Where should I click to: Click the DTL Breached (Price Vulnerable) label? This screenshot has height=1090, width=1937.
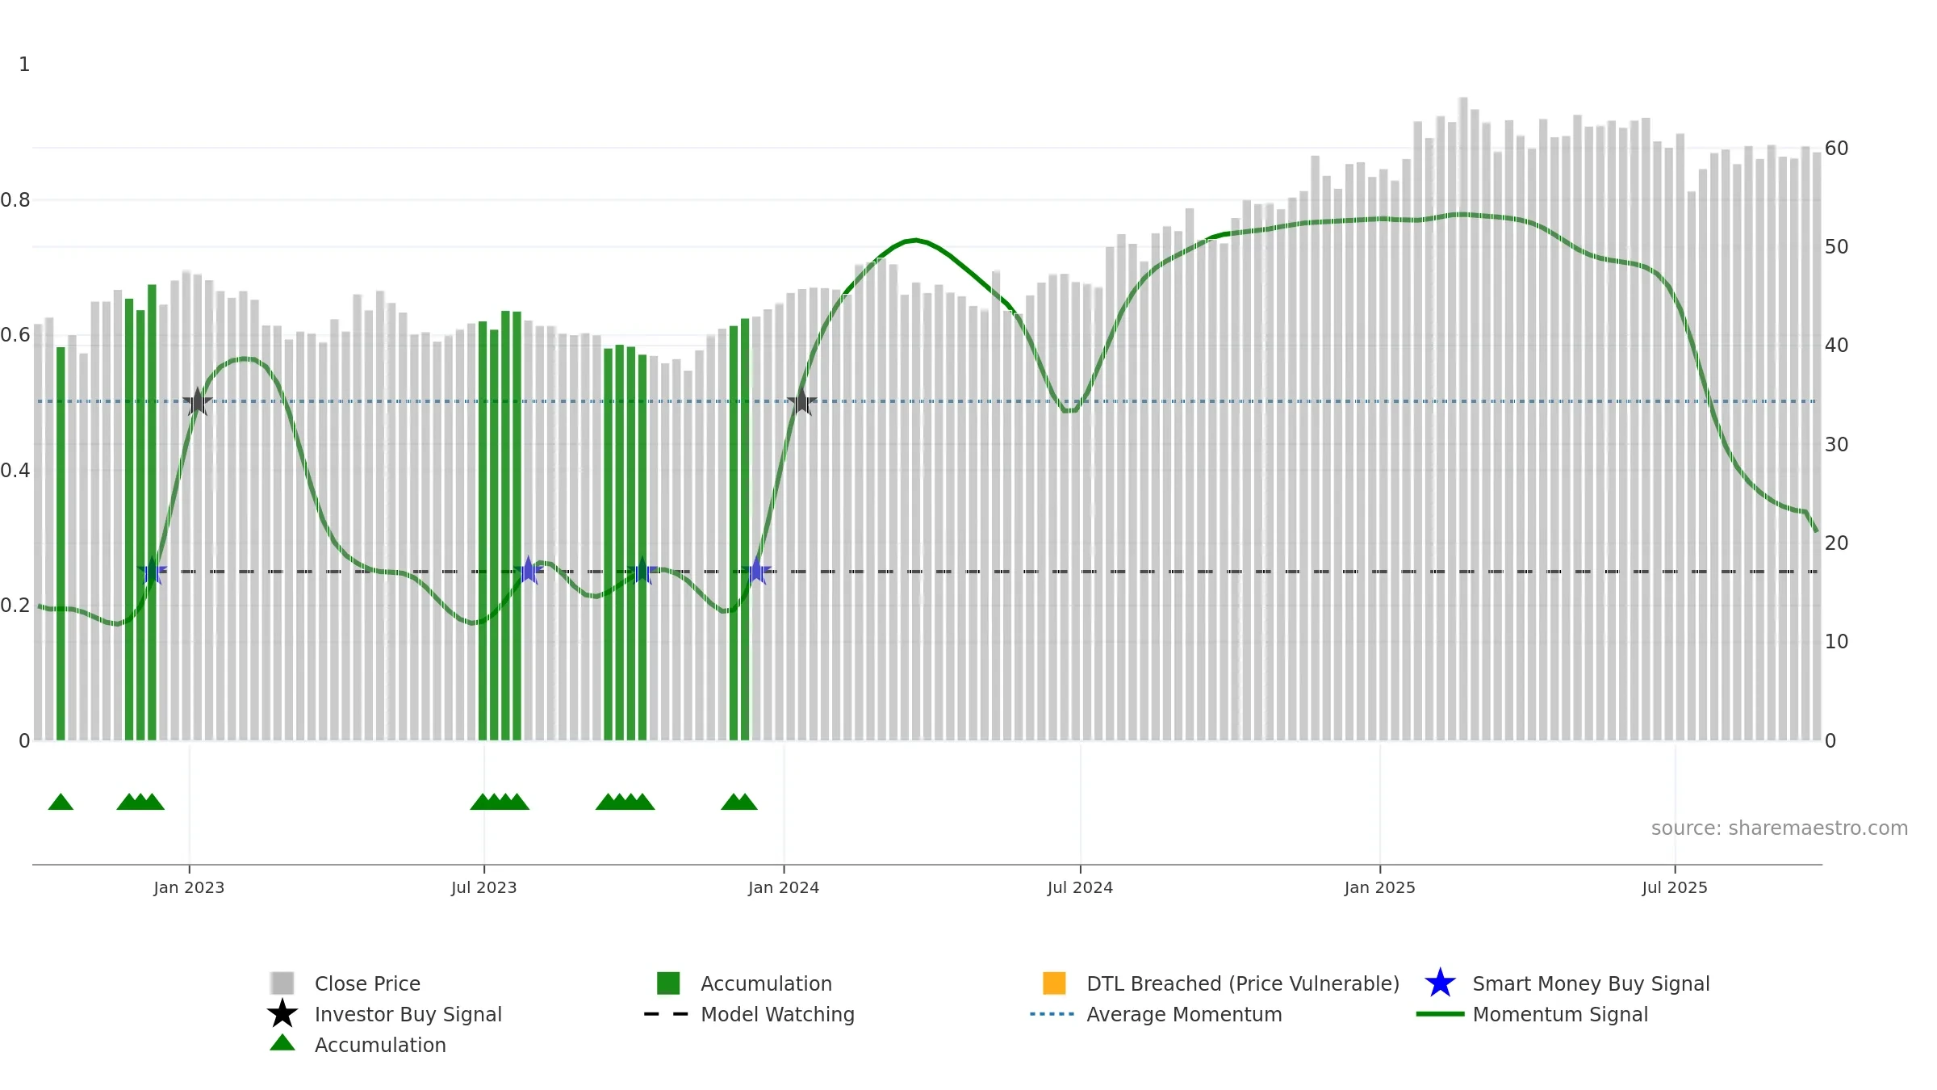(x=1243, y=983)
